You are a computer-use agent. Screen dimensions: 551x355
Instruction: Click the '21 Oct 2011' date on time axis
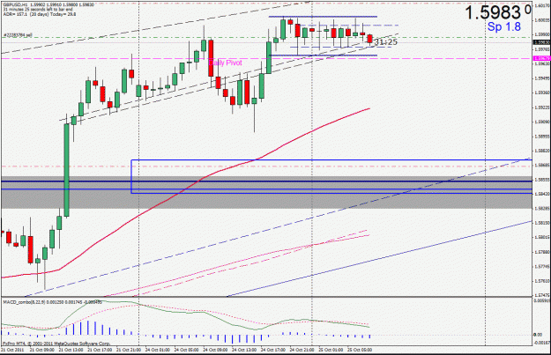tap(12, 350)
